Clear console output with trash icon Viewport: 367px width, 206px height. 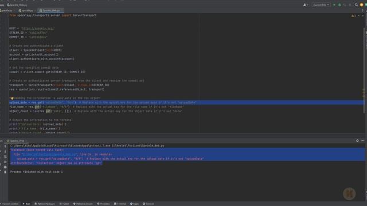click(5, 172)
